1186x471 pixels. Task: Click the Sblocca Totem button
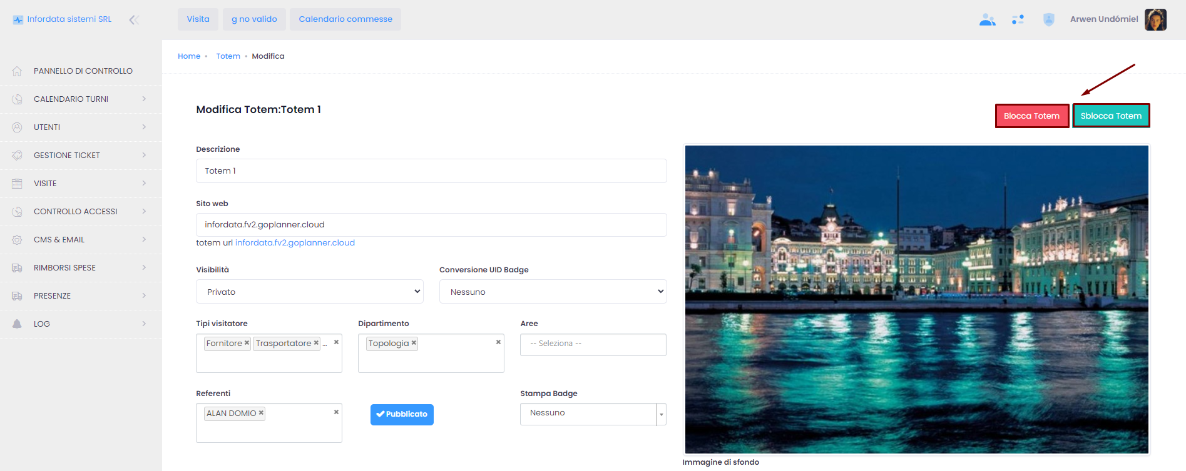(x=1111, y=116)
